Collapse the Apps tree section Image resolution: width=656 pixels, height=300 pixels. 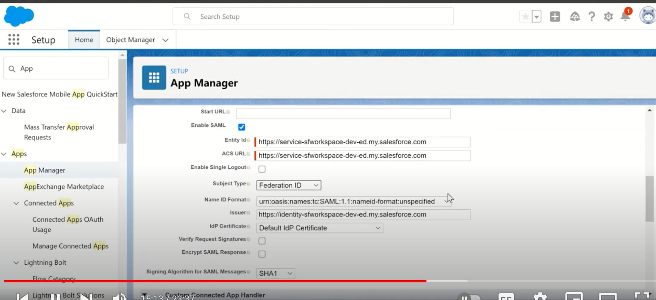click(4, 154)
